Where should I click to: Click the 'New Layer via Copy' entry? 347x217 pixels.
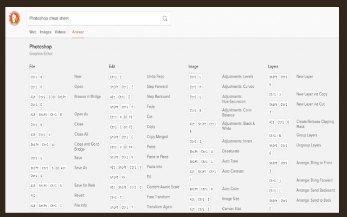click(312, 94)
